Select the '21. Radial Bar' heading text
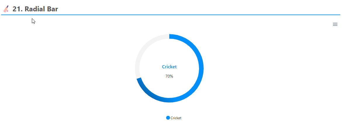 coord(35,9)
